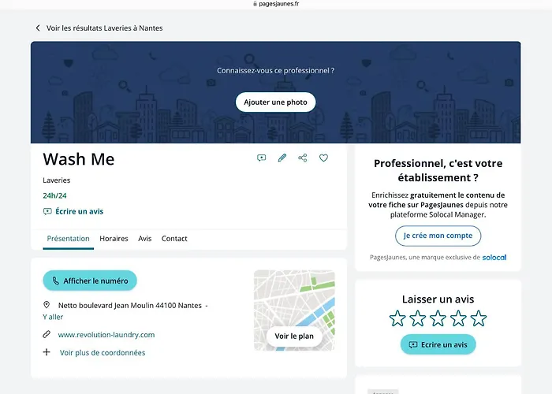
Task: Click the share icon
Action: pos(303,158)
